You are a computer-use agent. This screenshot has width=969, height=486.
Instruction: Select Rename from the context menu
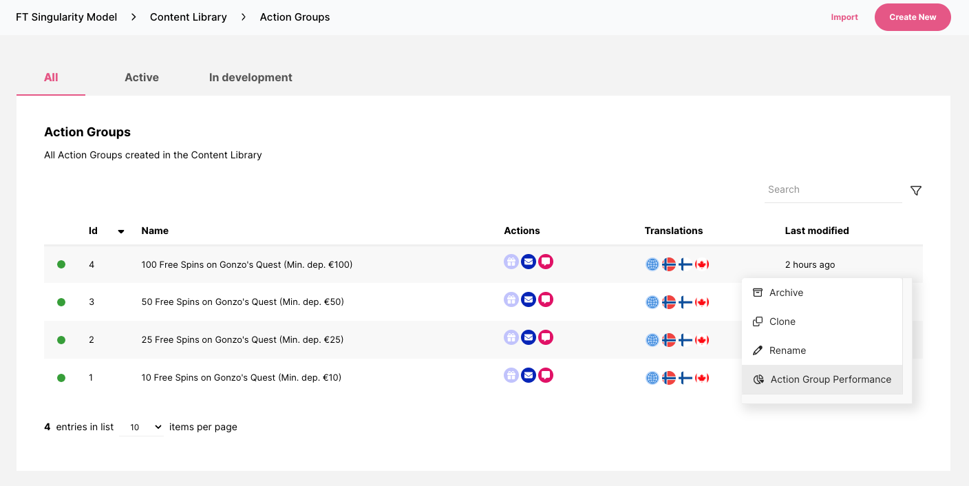click(787, 350)
